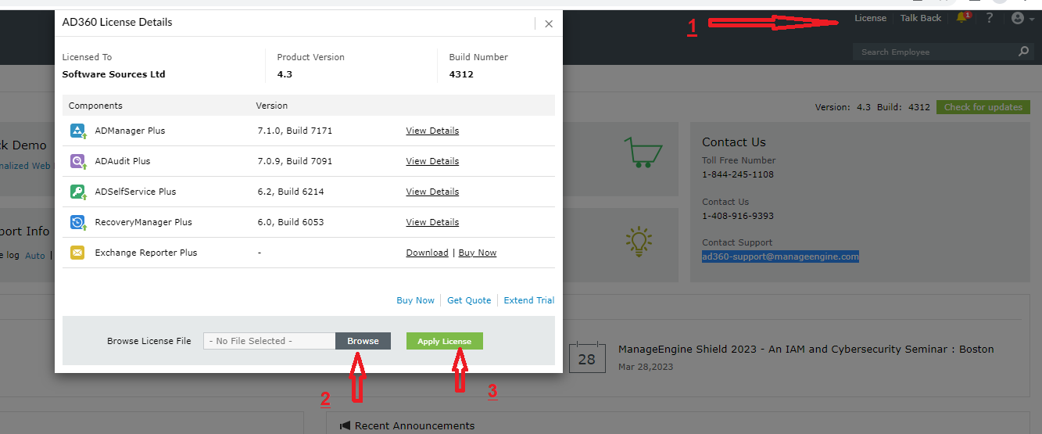Click the Check for updates button
1042x434 pixels.
[983, 107]
